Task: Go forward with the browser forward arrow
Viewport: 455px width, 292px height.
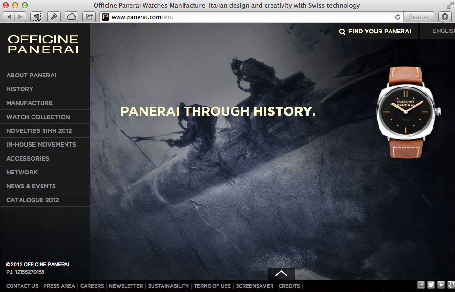Action: click(x=20, y=17)
